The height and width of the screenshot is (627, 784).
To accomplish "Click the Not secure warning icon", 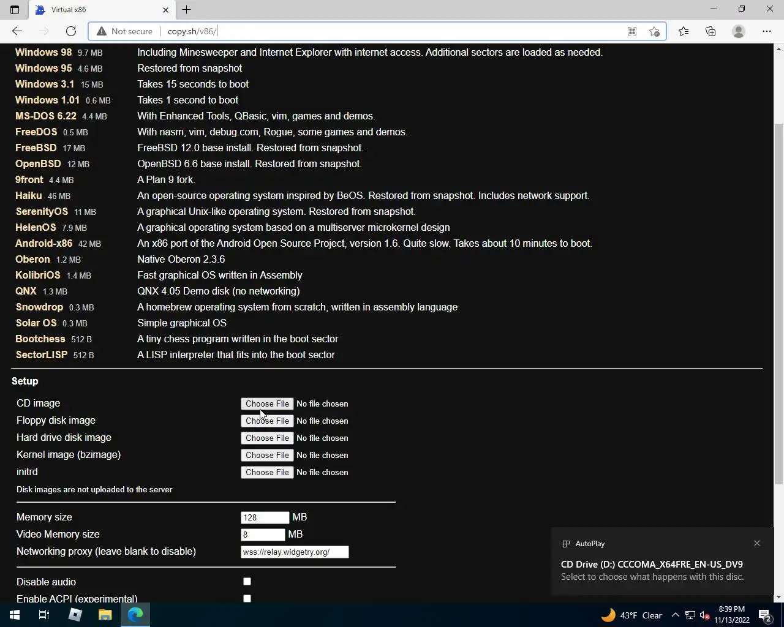I will coord(101,31).
